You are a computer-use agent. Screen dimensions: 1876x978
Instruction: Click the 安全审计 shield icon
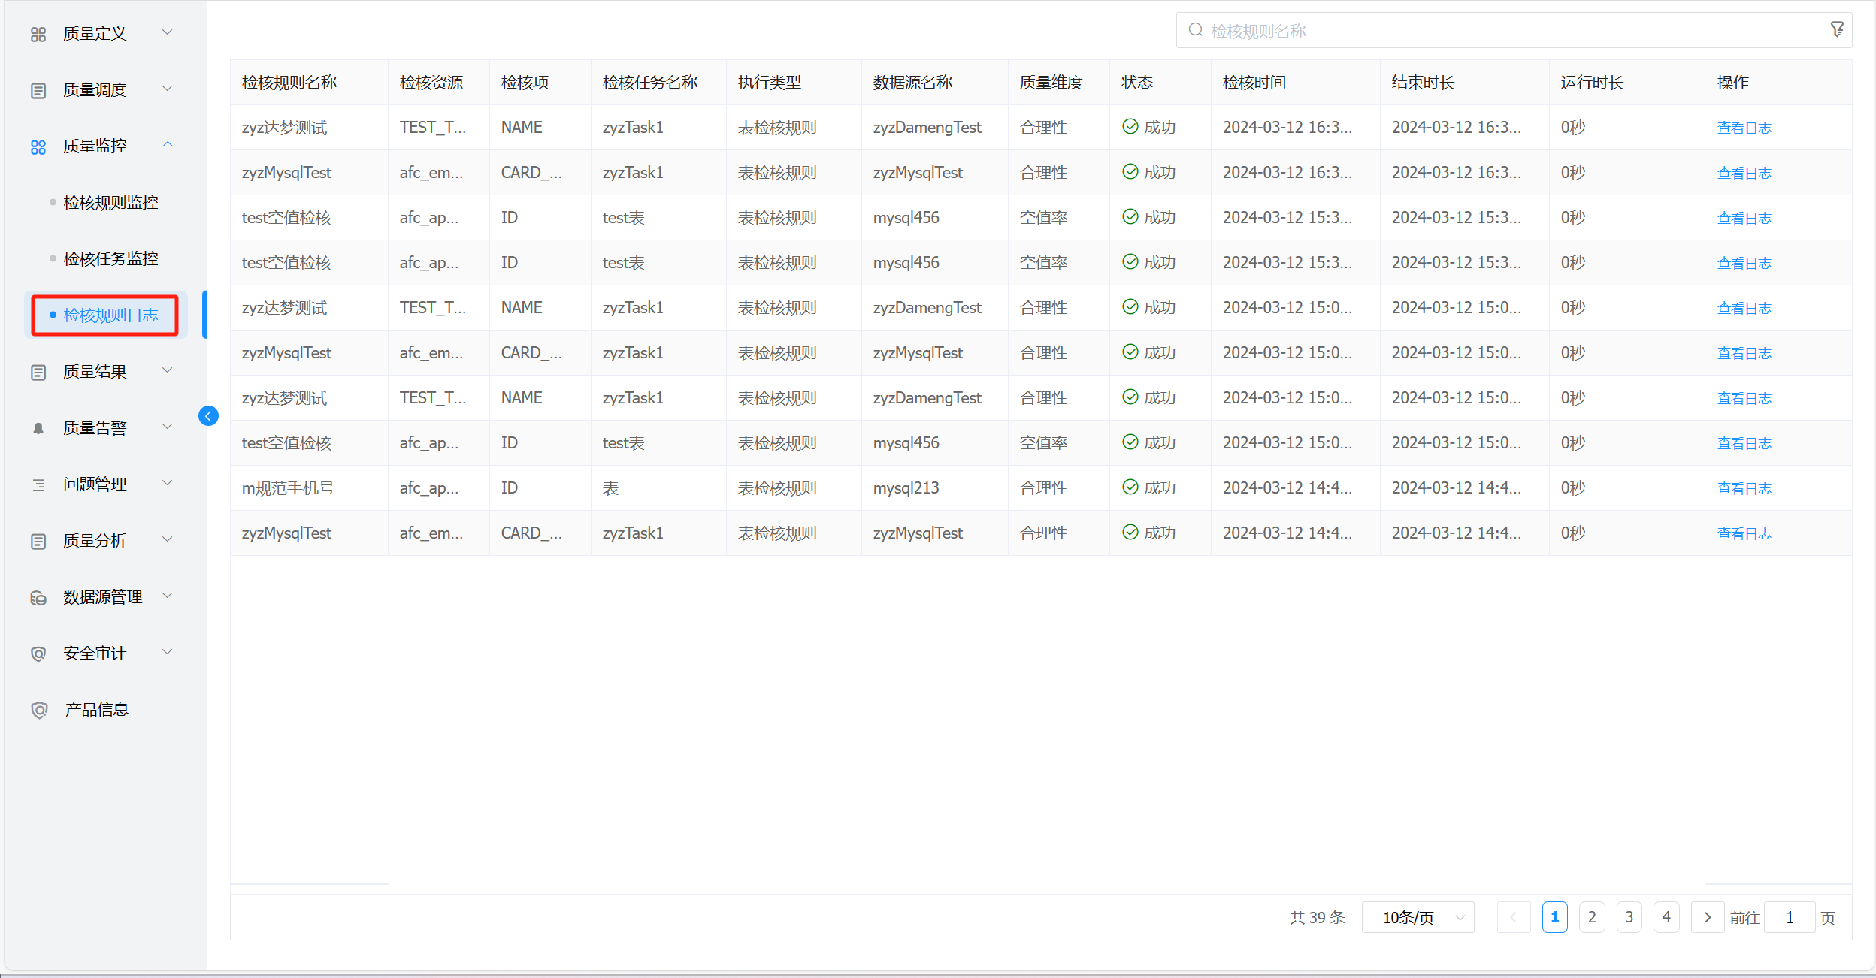pos(38,654)
